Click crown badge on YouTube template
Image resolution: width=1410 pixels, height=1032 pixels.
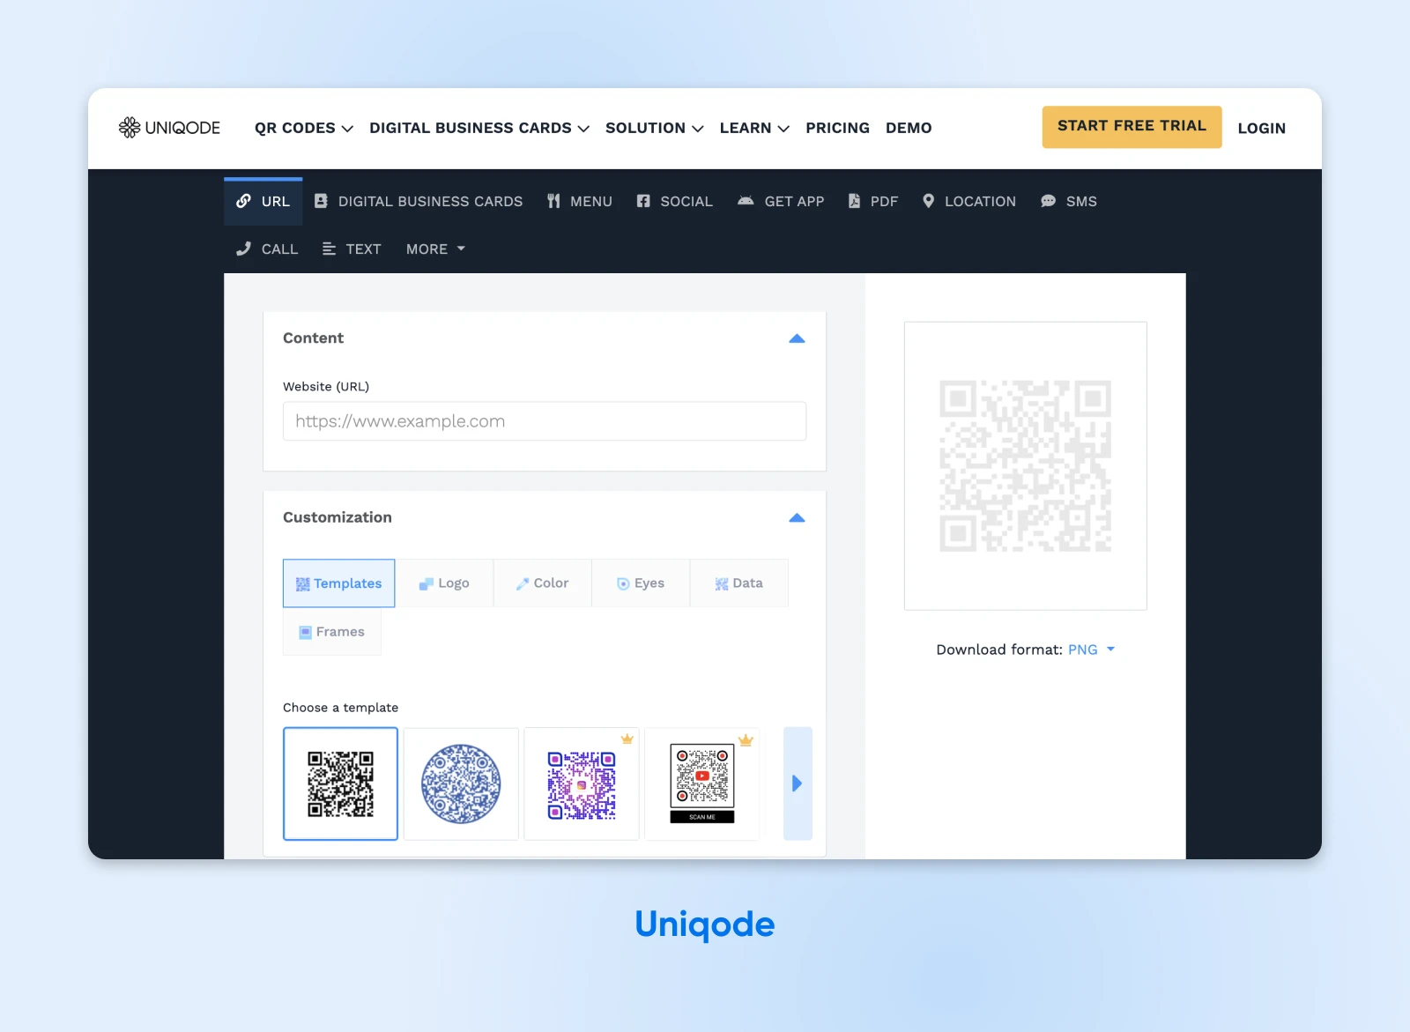coord(746,740)
